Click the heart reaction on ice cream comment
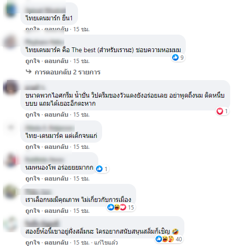Viewport: 234px width, 246px height. point(220,111)
